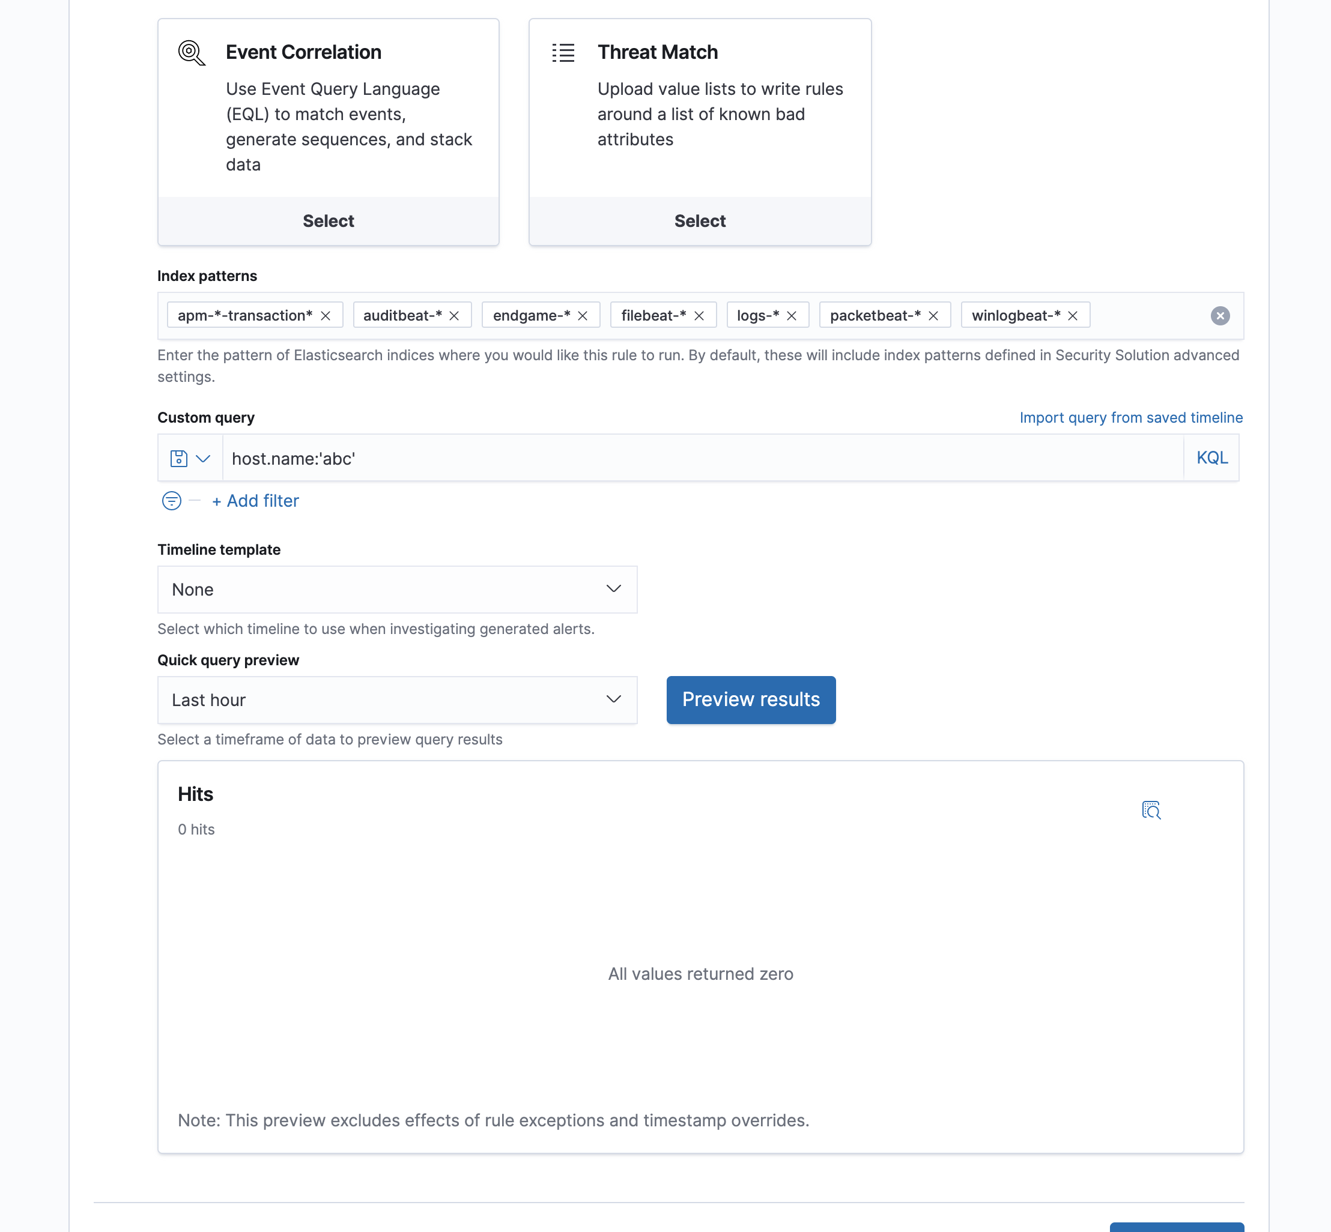Click the filter options circle icon

pos(171,501)
